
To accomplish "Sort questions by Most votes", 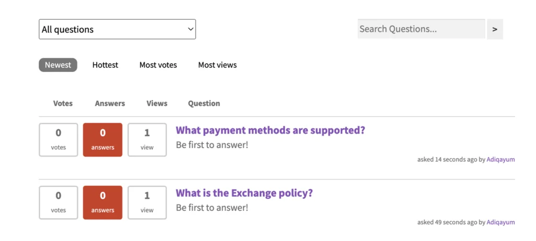I will click(158, 65).
